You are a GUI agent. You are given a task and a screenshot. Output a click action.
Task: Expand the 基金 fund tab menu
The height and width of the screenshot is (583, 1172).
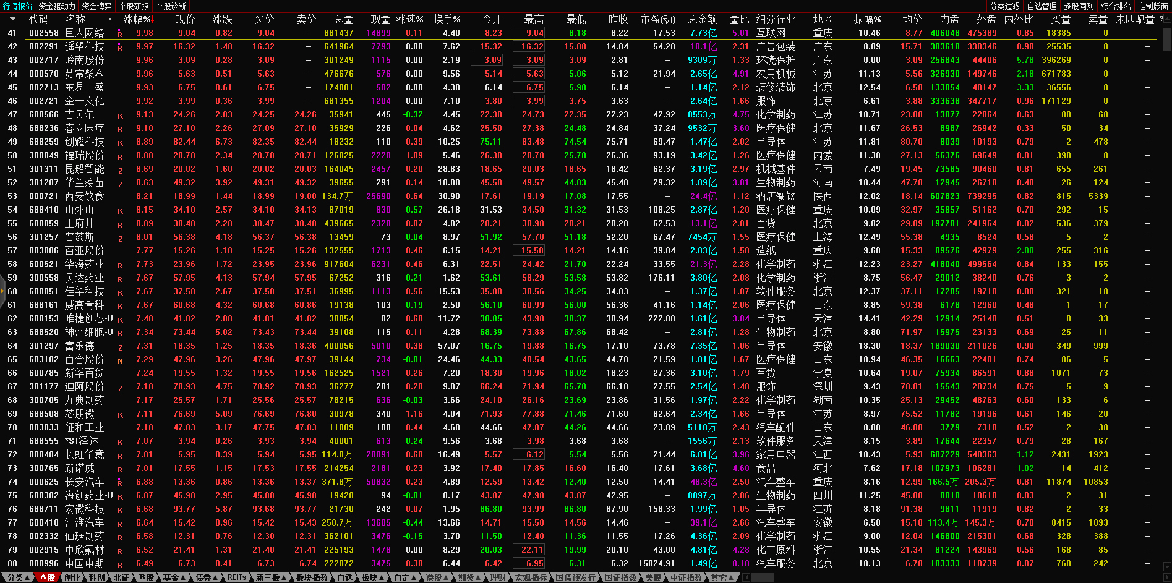(x=174, y=577)
